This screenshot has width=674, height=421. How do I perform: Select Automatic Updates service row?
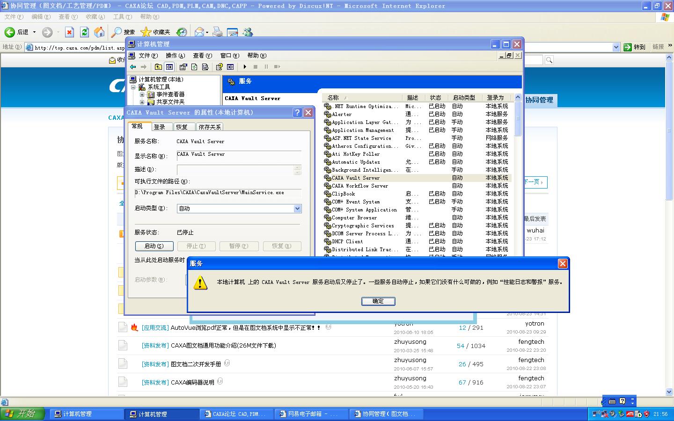click(417, 162)
